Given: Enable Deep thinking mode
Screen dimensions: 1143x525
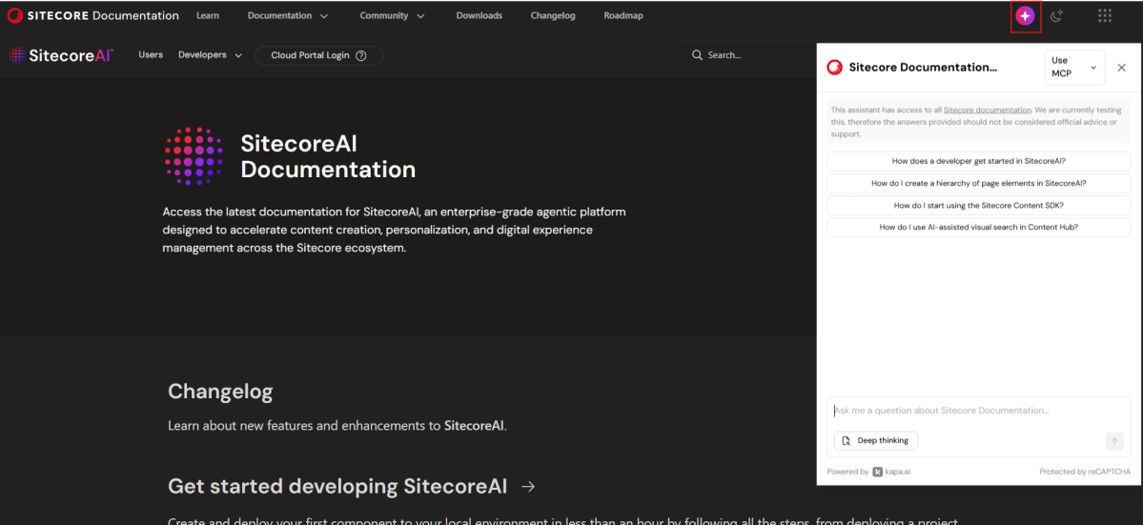Looking at the screenshot, I should coord(876,440).
